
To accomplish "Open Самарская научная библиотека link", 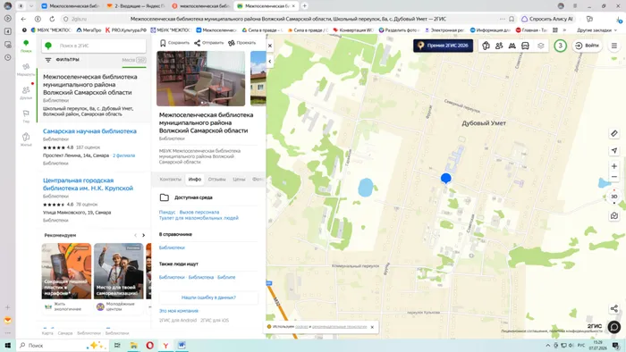I will (x=89, y=131).
